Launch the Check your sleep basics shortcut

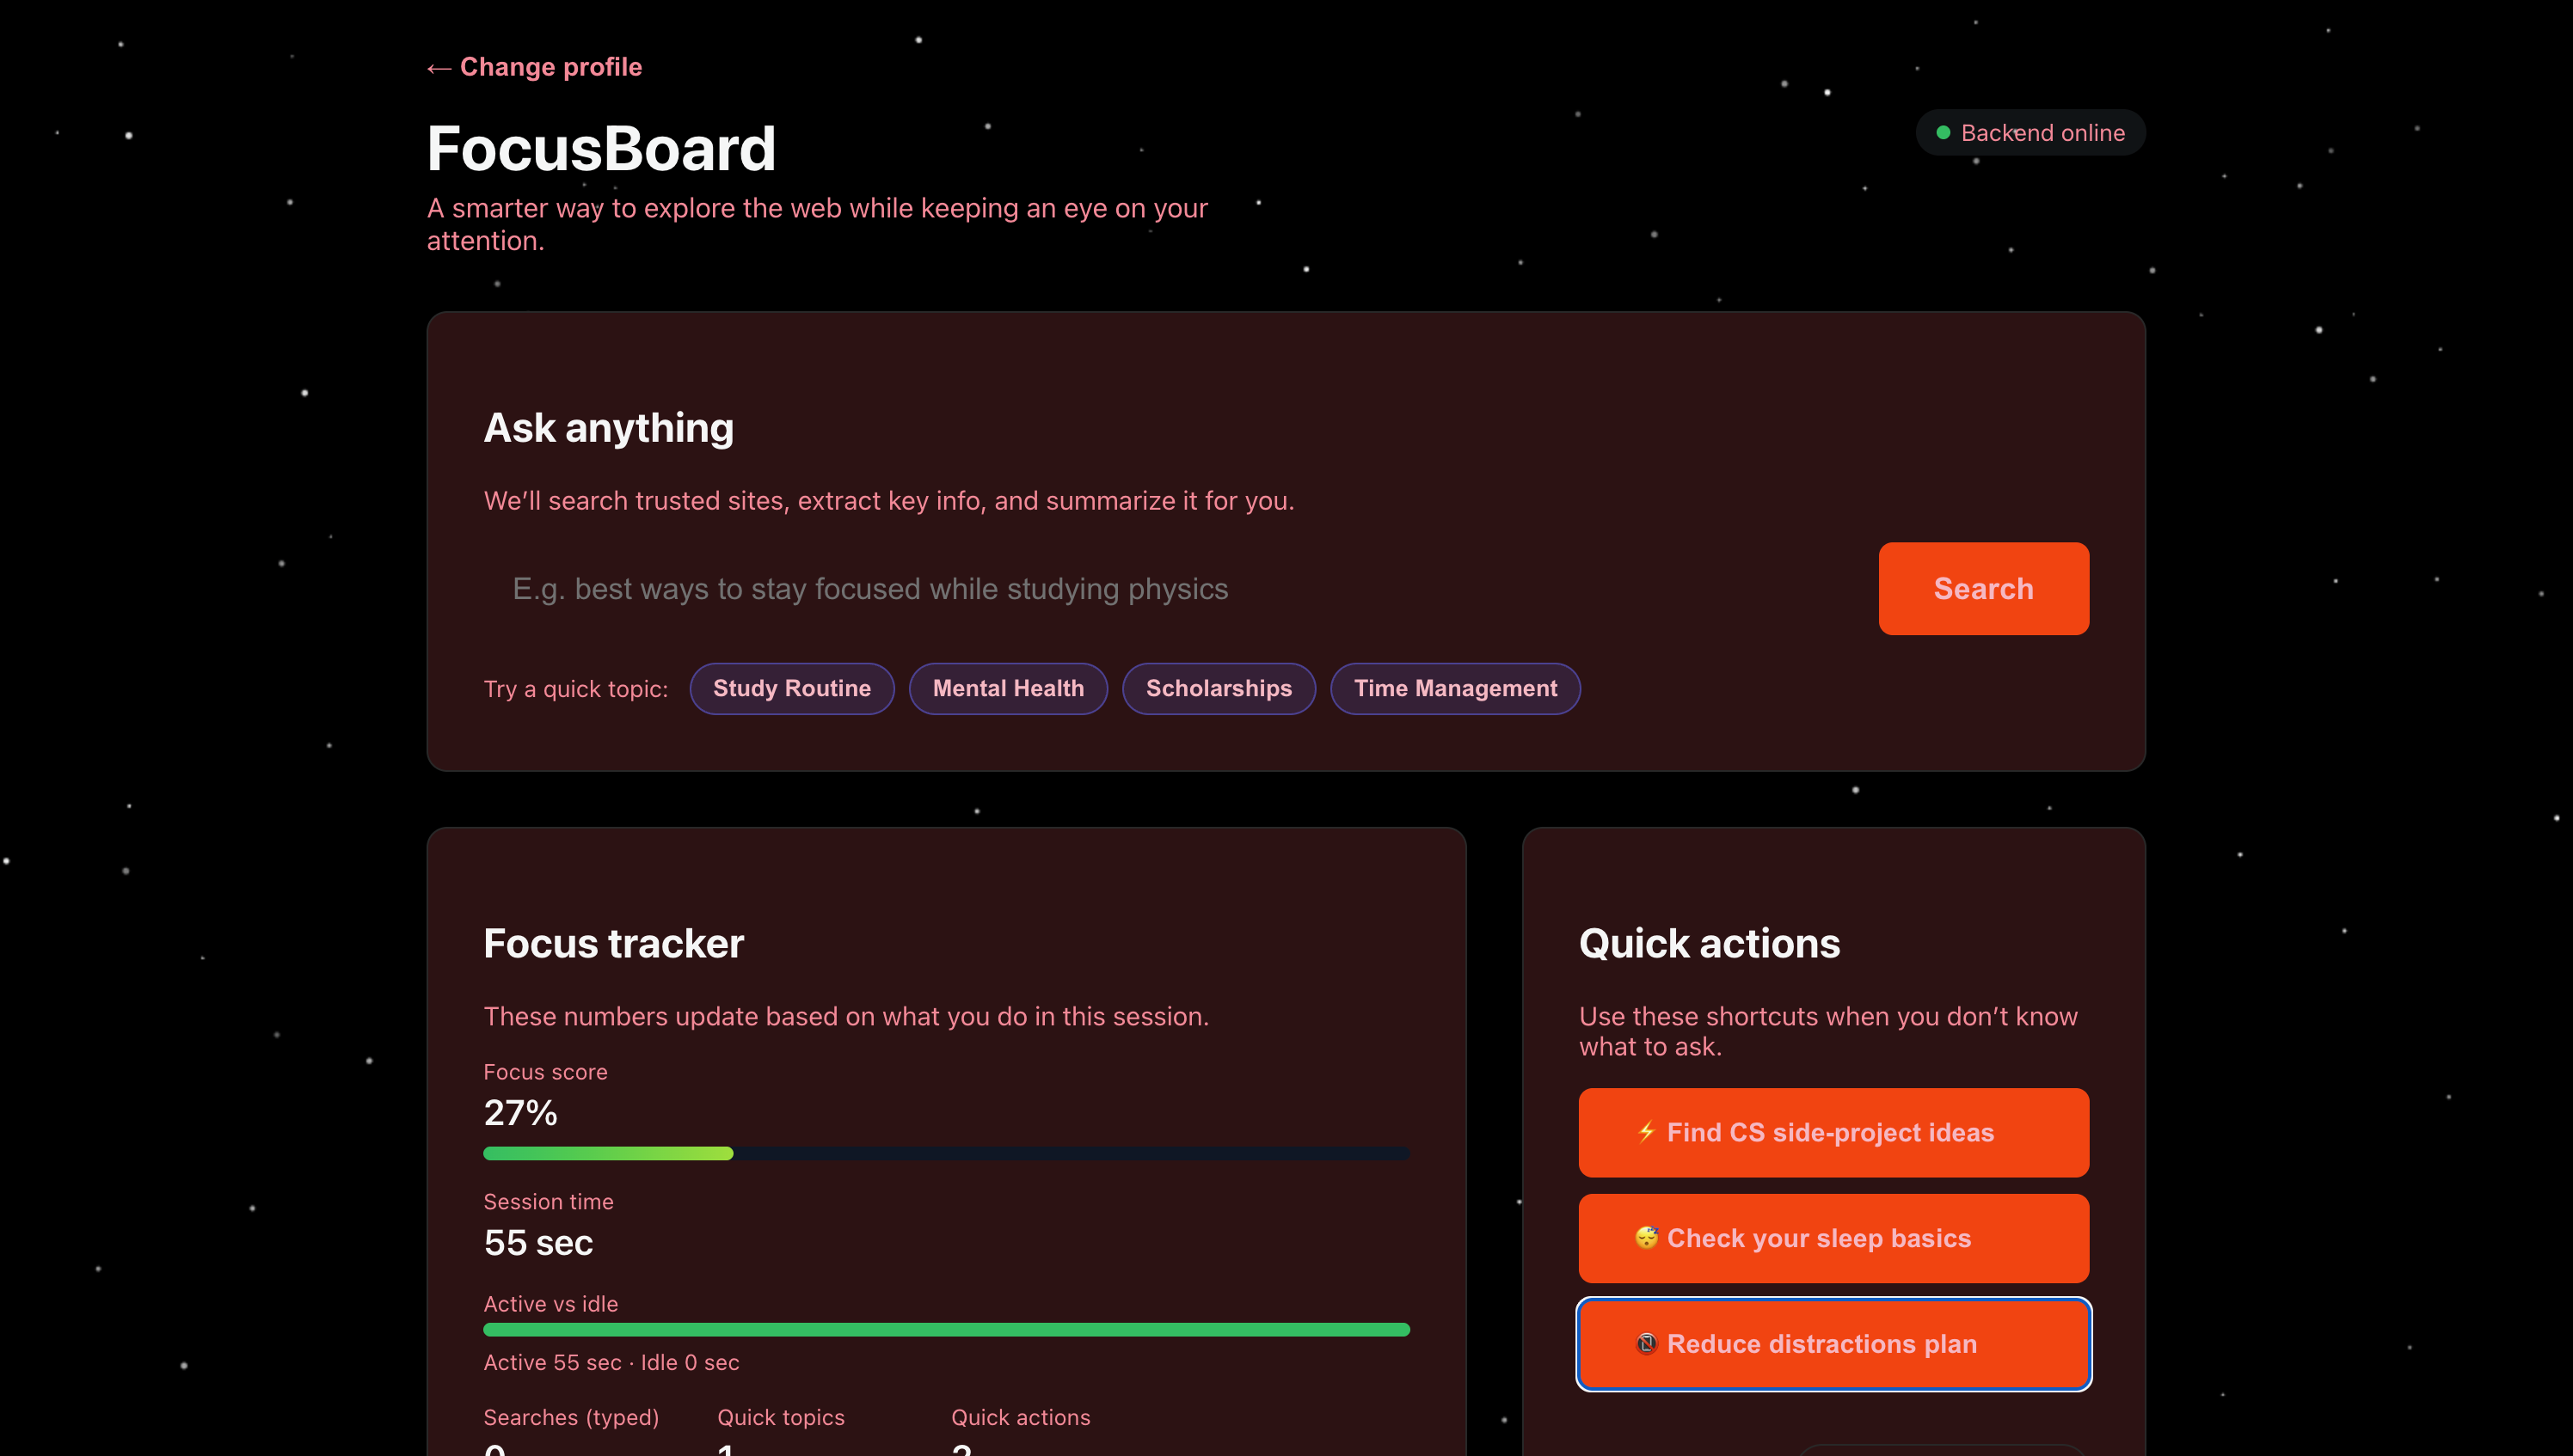coord(1833,1238)
